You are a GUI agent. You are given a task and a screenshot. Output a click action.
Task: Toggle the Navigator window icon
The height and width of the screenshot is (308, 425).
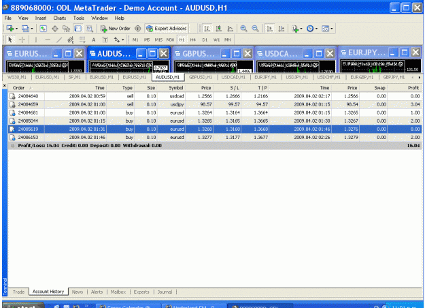click(67, 29)
